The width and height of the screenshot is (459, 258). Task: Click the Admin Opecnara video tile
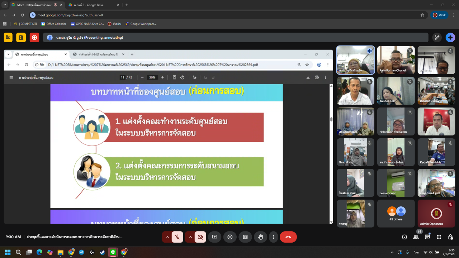[x=436, y=214]
